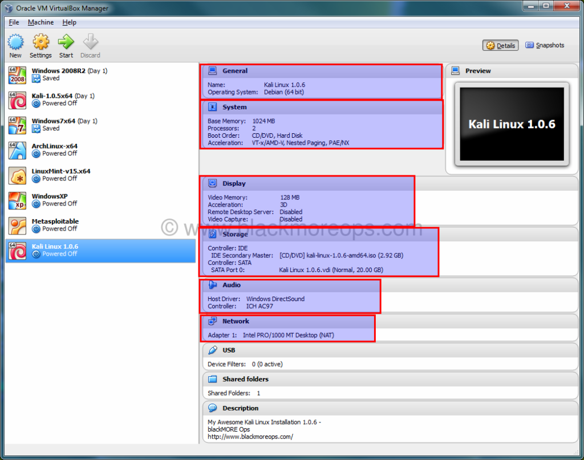Open the Help menu

pyautogui.click(x=69, y=22)
